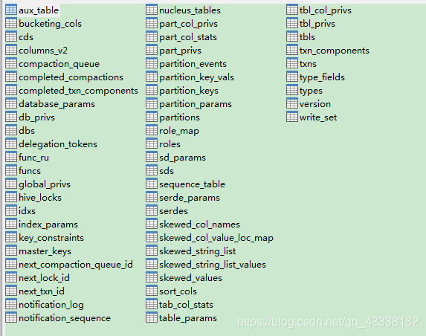The image size is (426, 336).
Task: Click the table icon next to bucketing_cols
Action: pos(11,23)
